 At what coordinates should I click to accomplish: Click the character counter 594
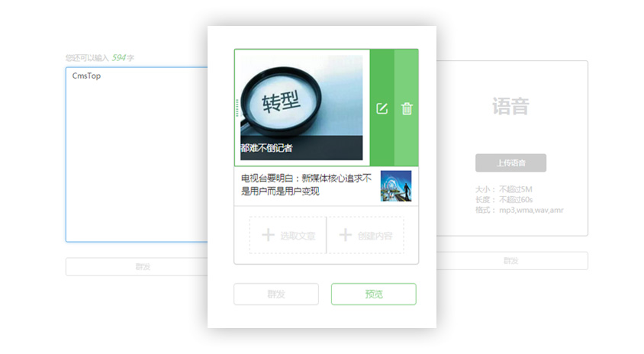(119, 57)
